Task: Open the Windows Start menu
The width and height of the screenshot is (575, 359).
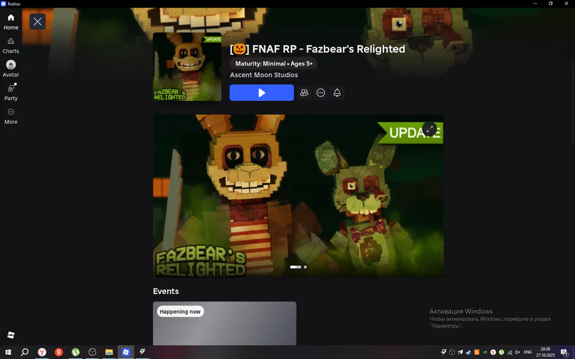Action: point(8,352)
